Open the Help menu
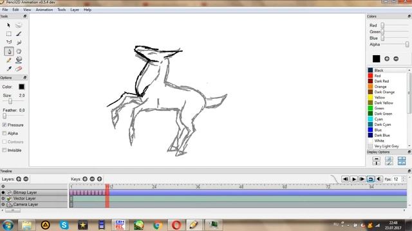This screenshot has width=412, height=231. point(88,10)
